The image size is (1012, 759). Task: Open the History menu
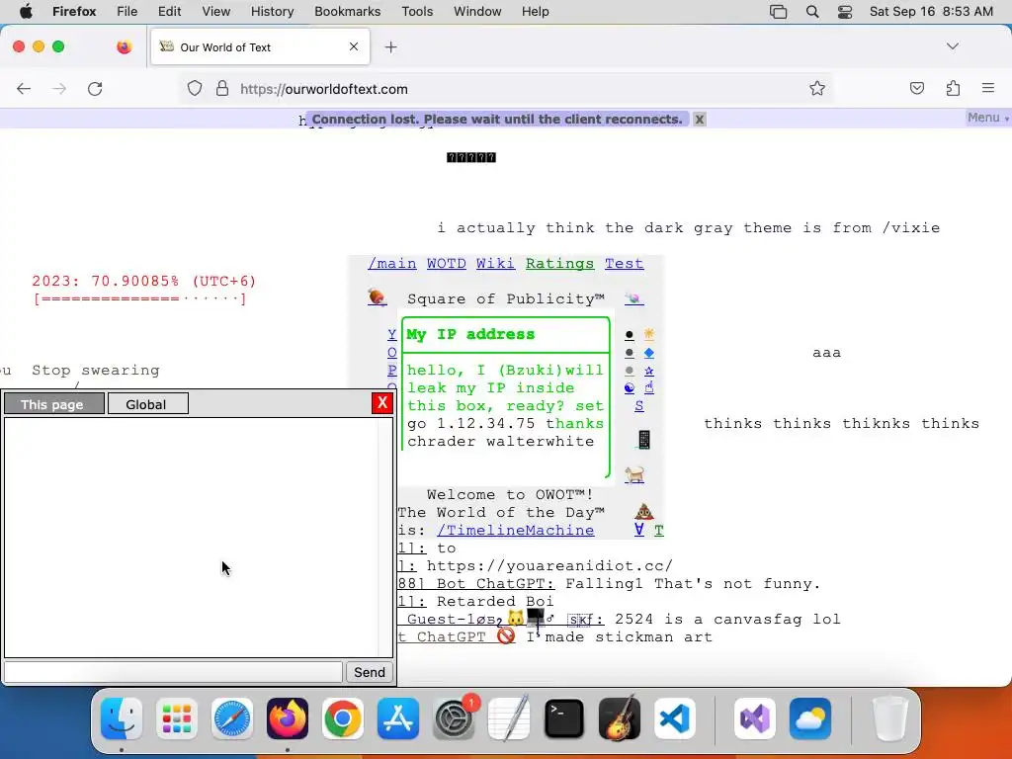point(272,12)
